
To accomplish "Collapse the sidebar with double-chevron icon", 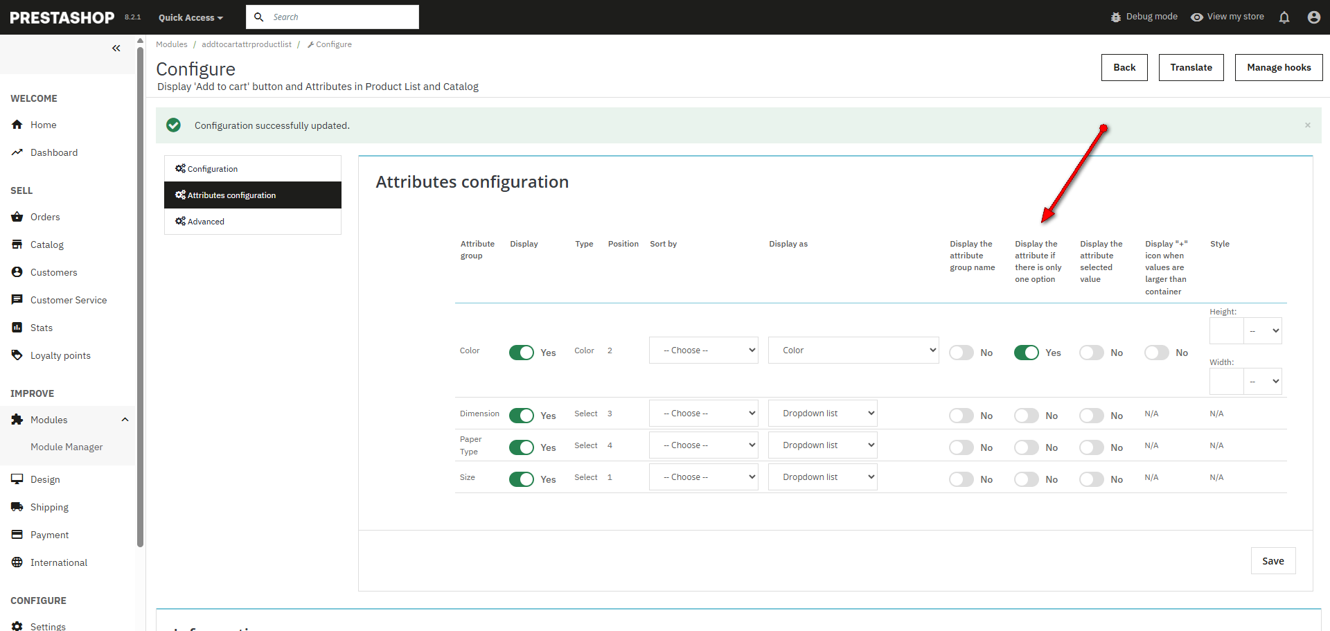I will click(116, 48).
